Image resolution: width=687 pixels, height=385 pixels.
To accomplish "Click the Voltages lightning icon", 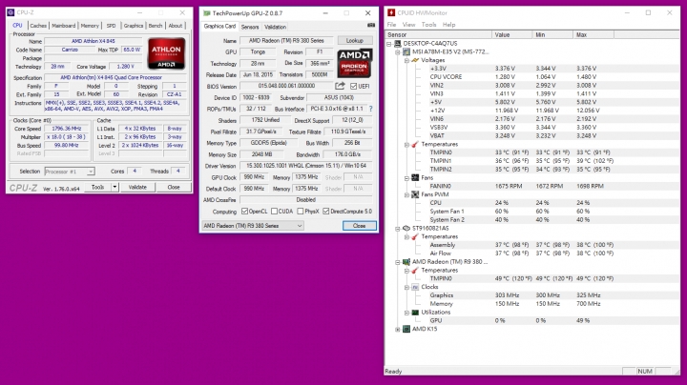I will [x=415, y=60].
